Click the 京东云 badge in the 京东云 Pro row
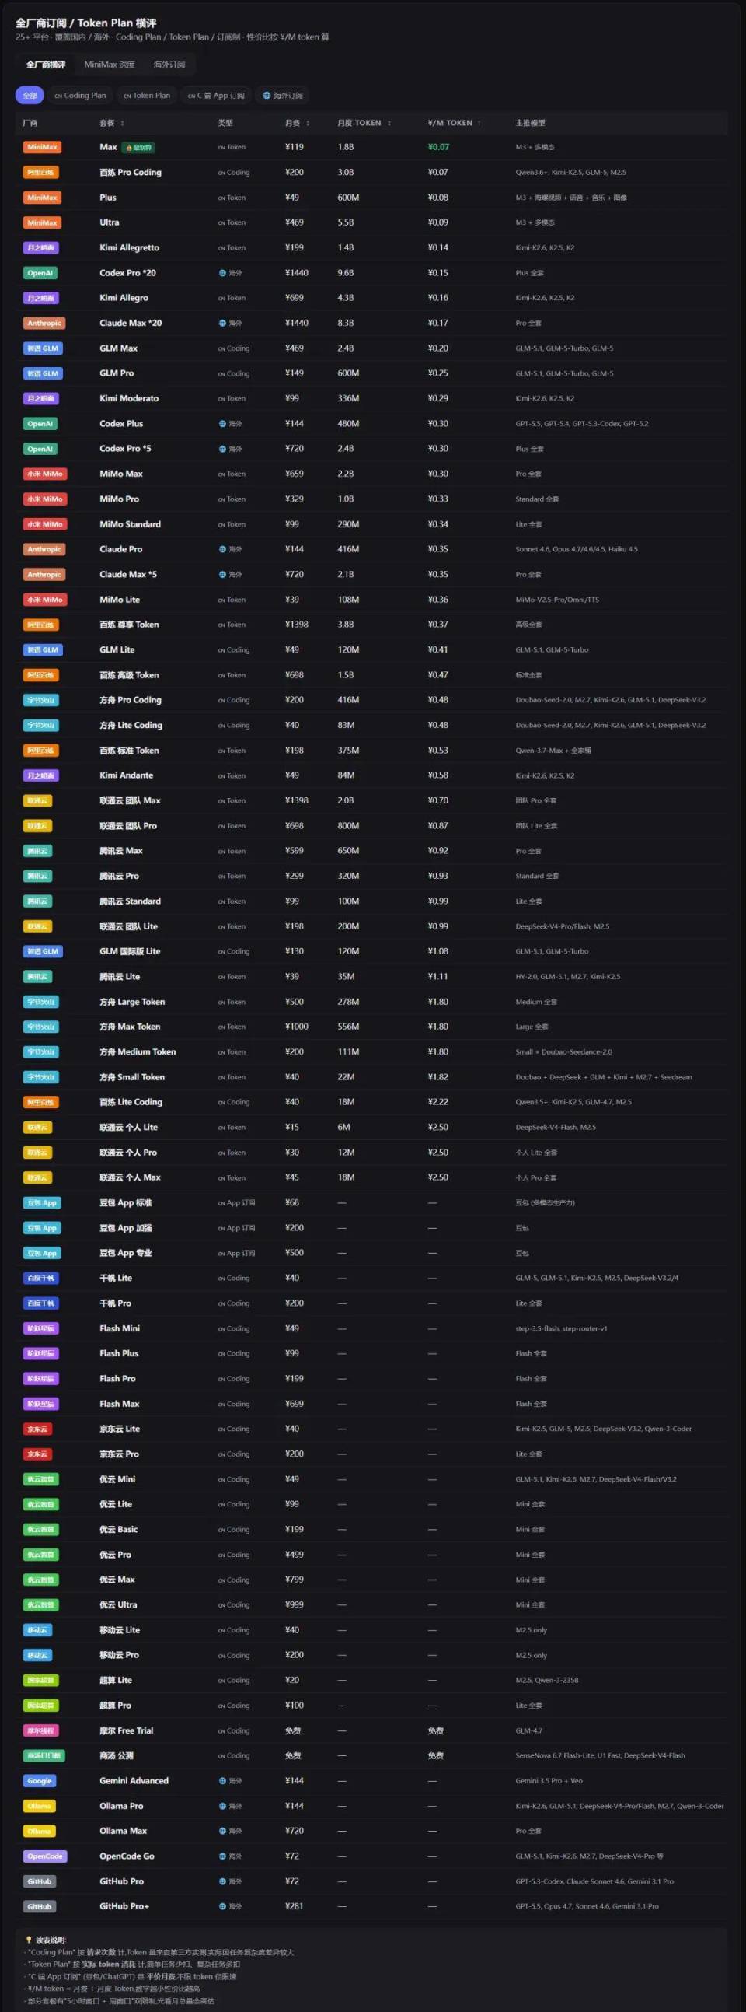This screenshot has width=746, height=2012. pyautogui.click(x=37, y=1454)
